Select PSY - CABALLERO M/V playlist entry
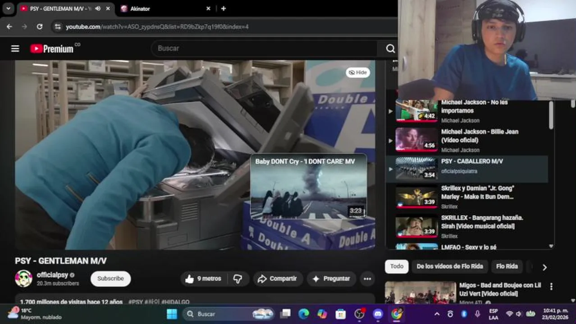Screen dimensions: 576x324 coord(467,169)
